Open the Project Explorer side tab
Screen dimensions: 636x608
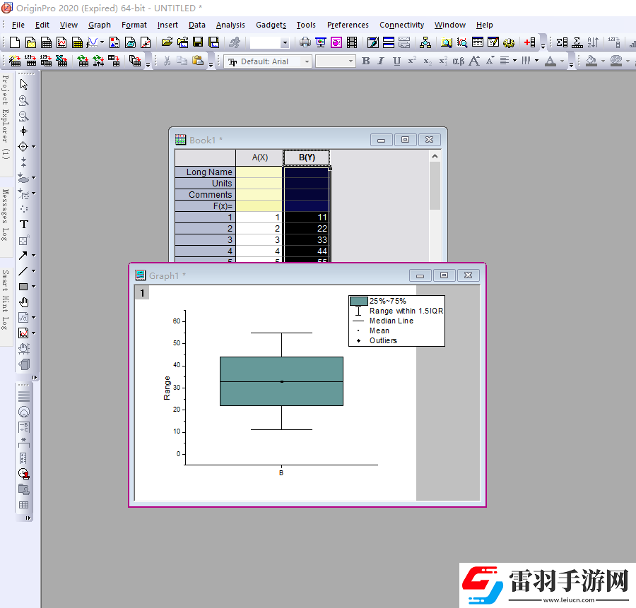[6, 117]
